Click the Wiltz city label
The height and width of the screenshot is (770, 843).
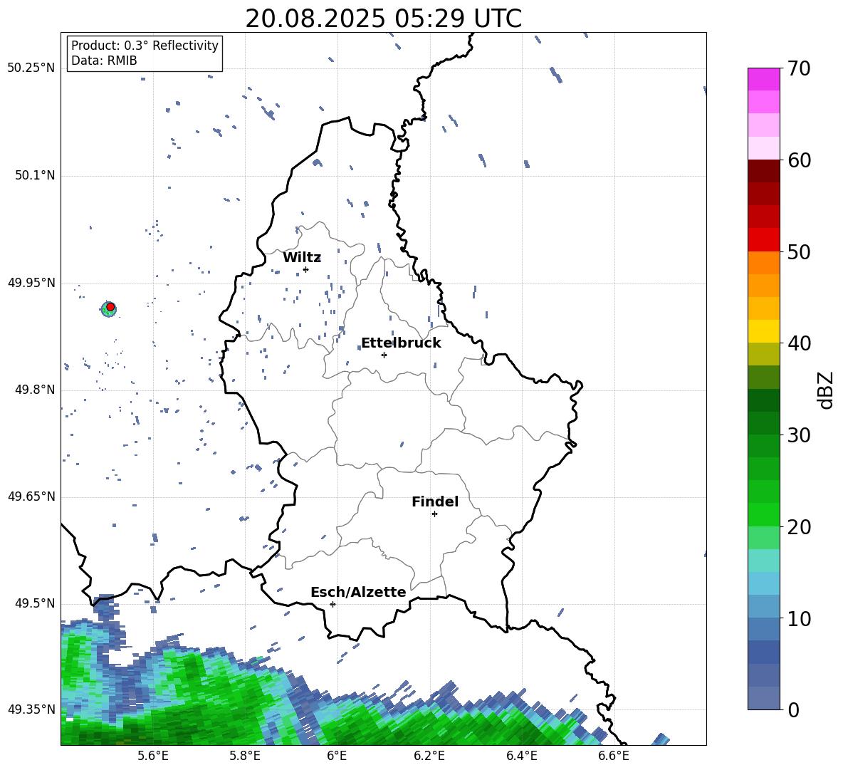click(302, 258)
